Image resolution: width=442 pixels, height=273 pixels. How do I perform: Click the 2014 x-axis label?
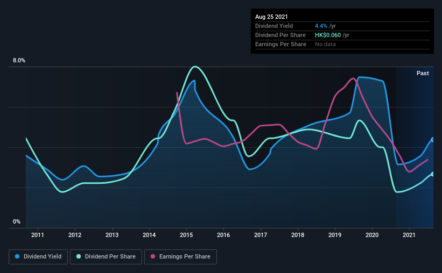149,235
